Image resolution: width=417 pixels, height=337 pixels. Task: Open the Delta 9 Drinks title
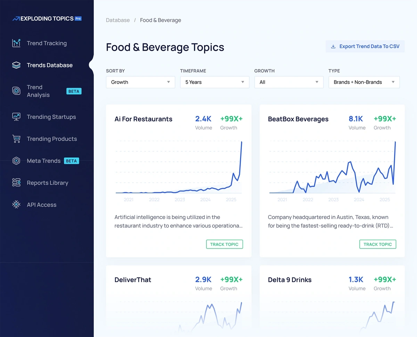(x=290, y=280)
